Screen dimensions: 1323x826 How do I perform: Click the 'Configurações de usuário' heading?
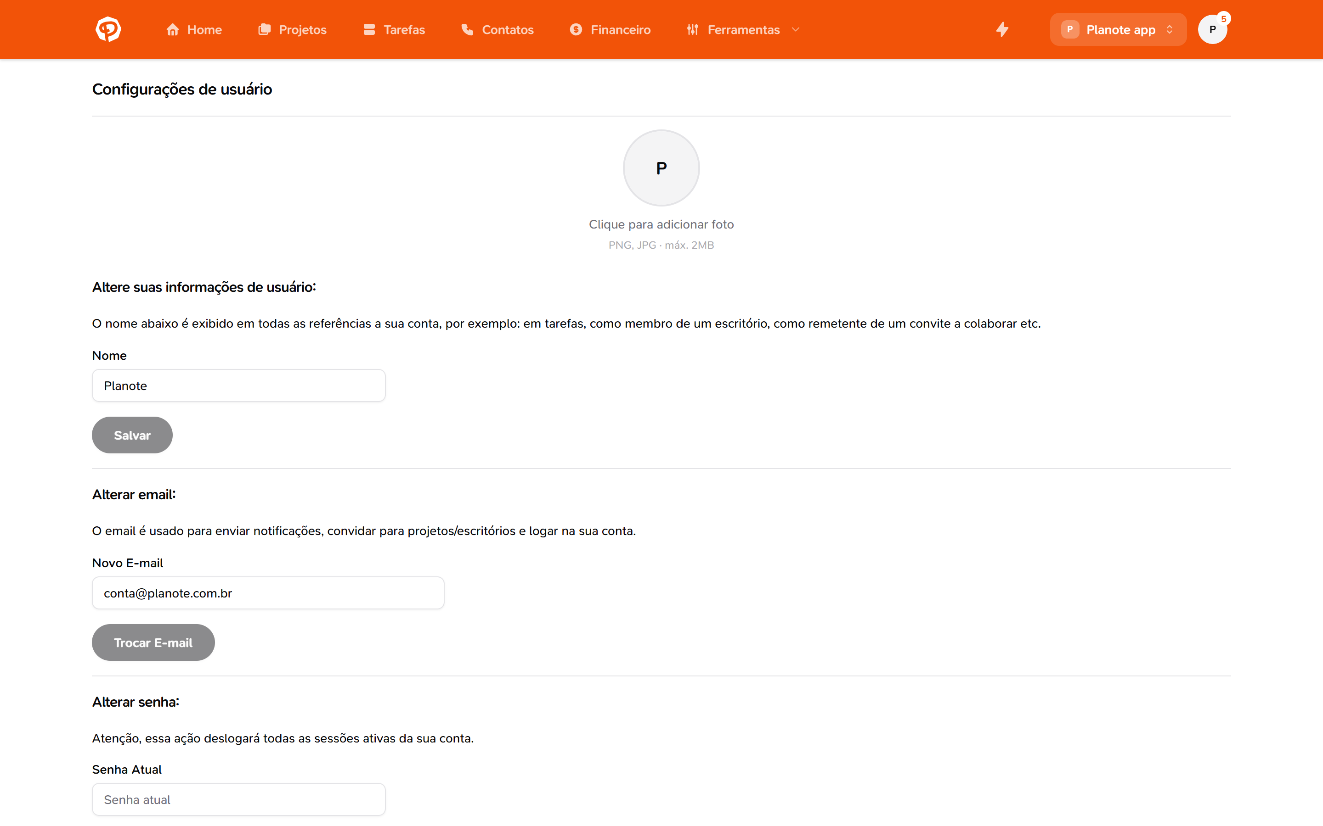[x=182, y=89]
